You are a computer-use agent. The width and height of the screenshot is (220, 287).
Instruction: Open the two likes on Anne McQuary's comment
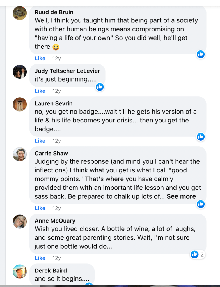pyautogui.click(x=197, y=254)
